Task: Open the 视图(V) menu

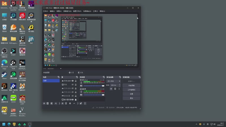Action: 59,11
